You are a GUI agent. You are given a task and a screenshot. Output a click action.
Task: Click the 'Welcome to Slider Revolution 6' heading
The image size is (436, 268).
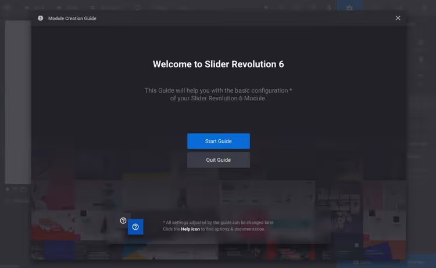pos(218,64)
